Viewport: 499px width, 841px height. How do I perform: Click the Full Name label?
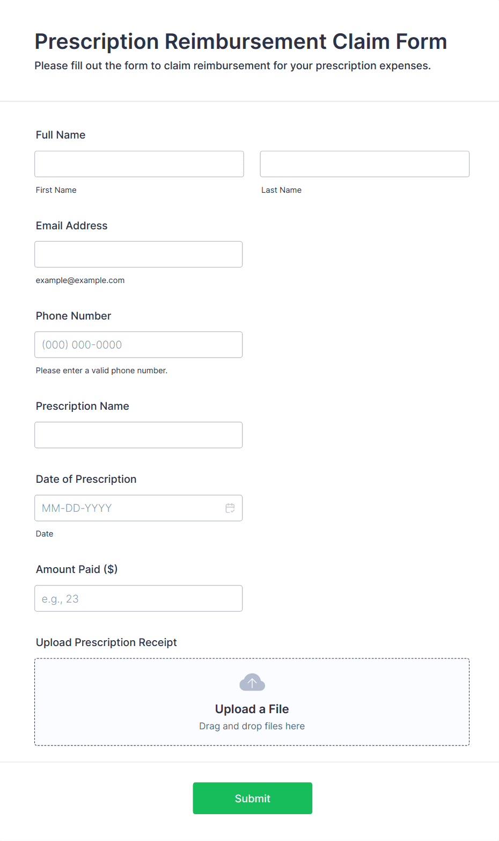61,135
